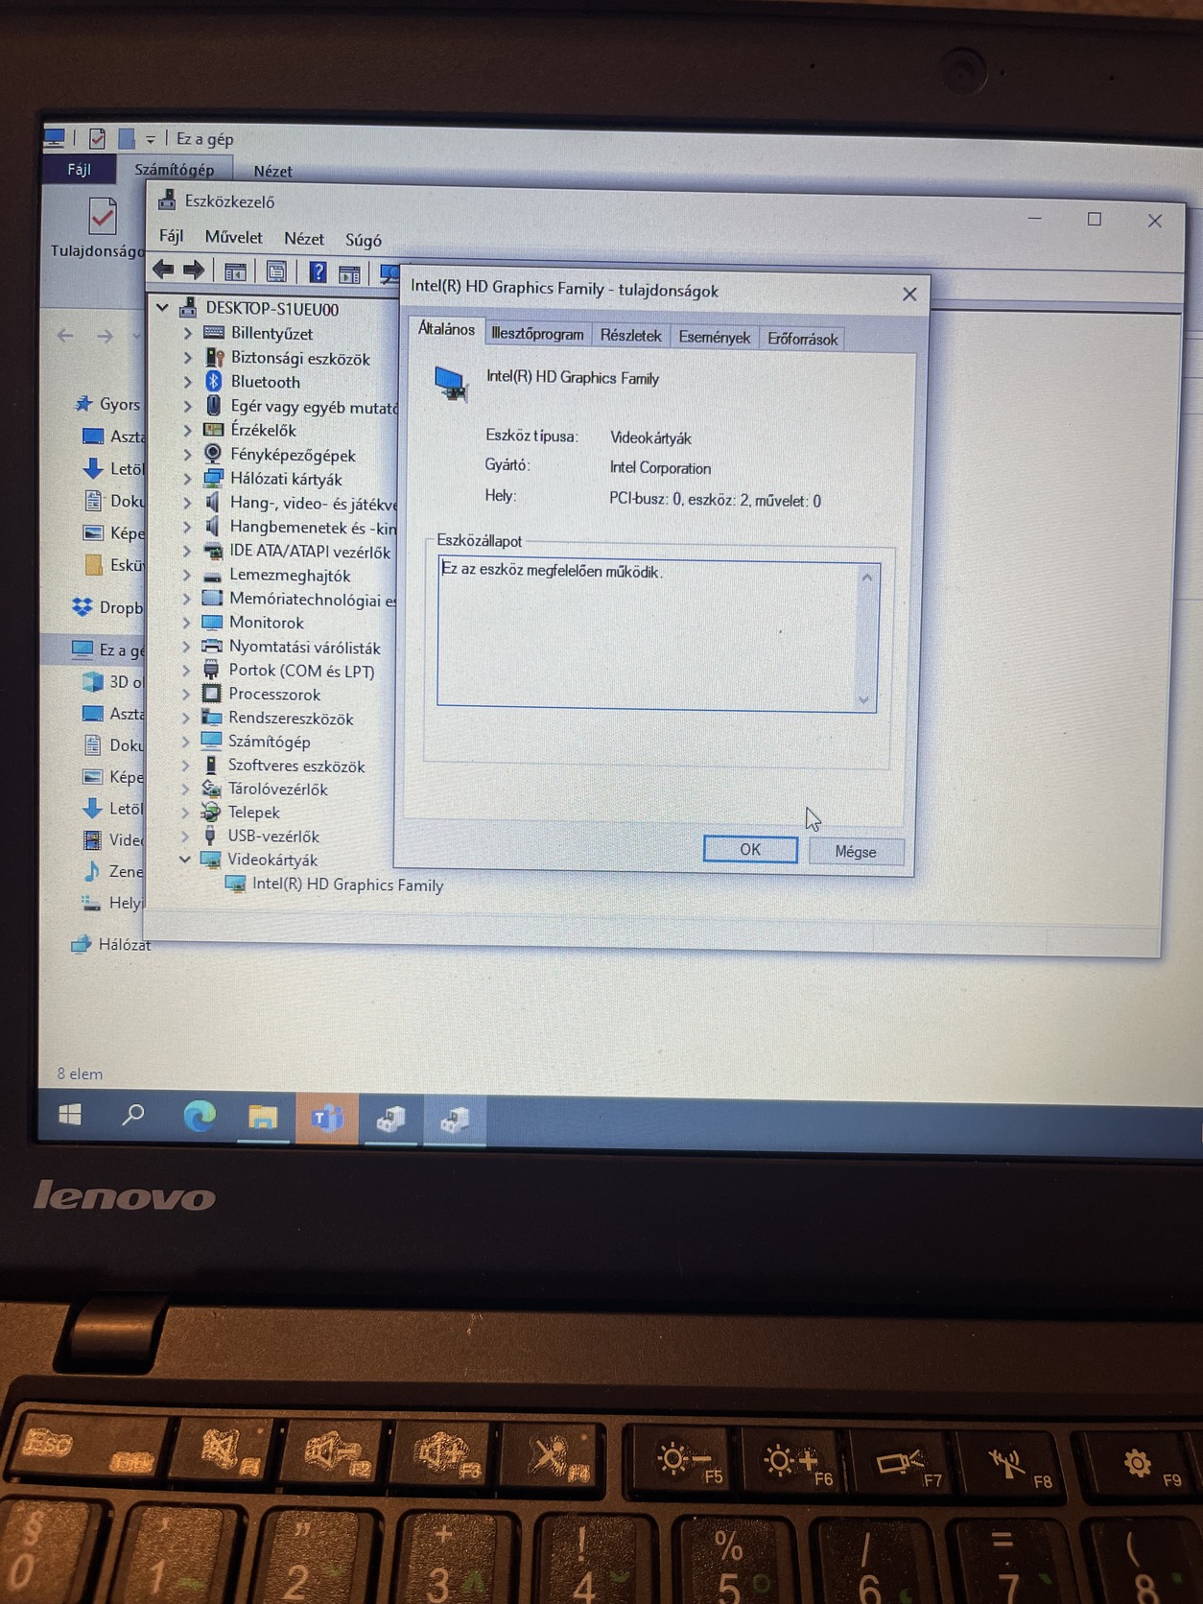Expand the Érzékelők category
1203x1604 pixels.
[187, 430]
